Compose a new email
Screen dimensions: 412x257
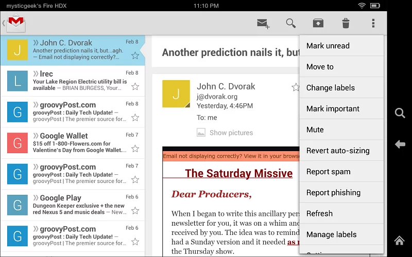263,24
